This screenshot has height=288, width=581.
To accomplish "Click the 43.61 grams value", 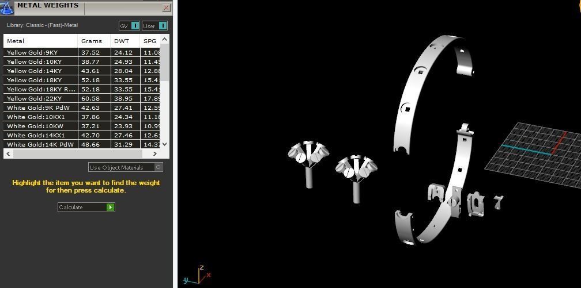I will point(91,71).
